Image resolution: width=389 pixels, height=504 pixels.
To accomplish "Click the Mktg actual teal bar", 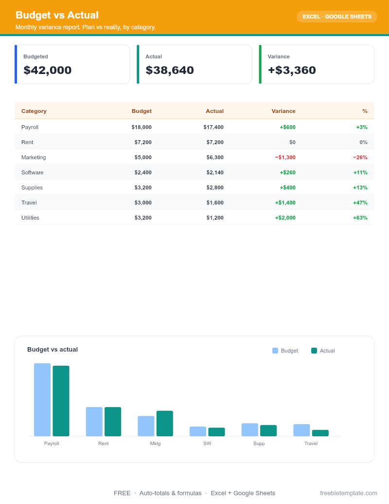I will pyautogui.click(x=165, y=423).
